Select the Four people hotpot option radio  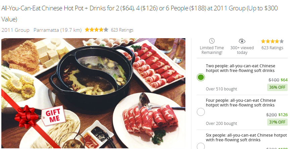(201, 112)
